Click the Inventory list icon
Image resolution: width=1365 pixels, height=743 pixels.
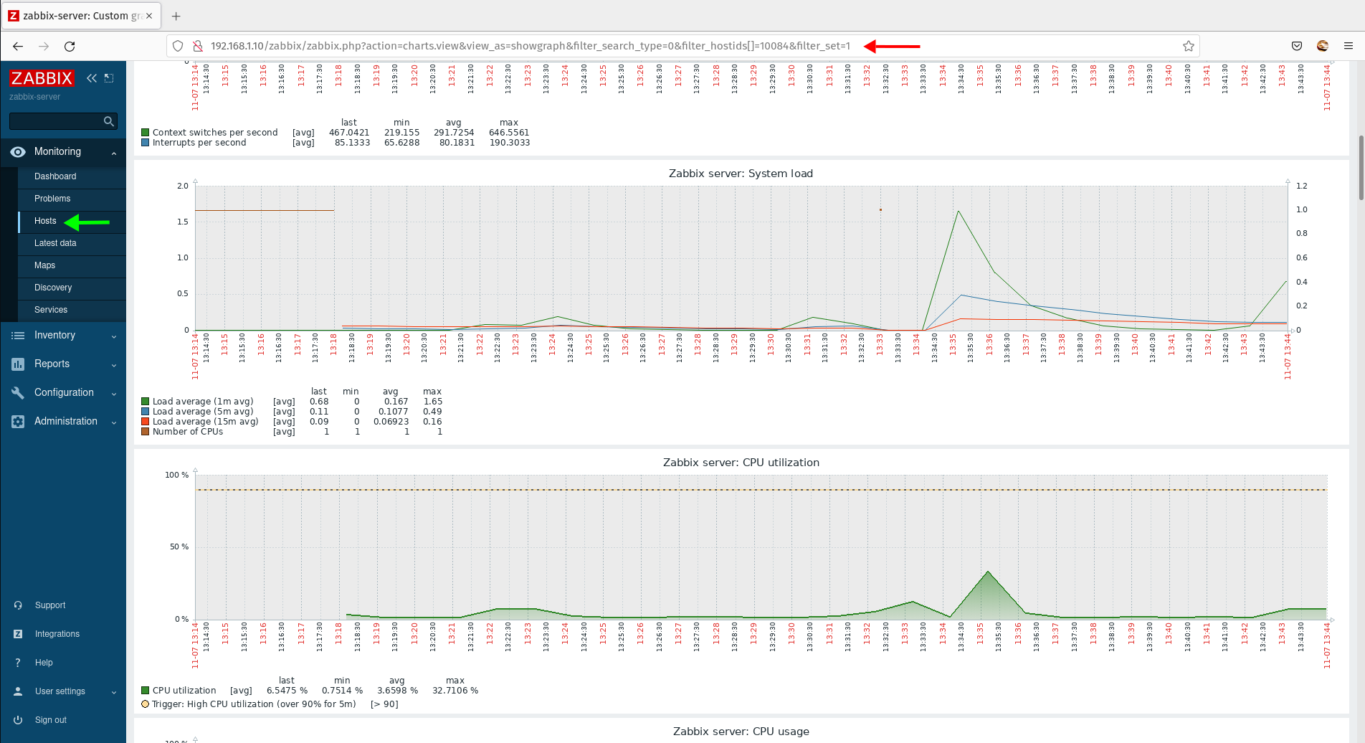[18, 336]
